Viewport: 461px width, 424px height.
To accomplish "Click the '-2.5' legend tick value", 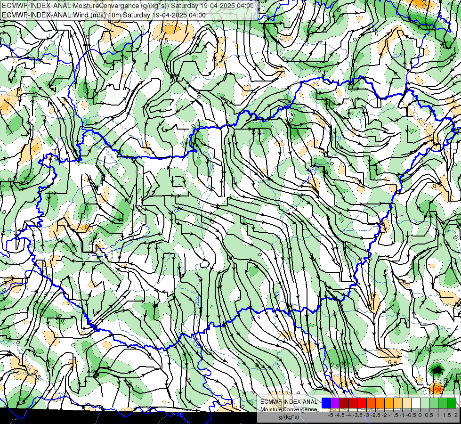I will tap(375, 415).
